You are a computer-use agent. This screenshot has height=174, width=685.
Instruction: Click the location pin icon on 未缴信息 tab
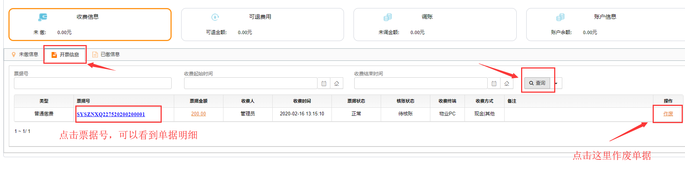(14, 55)
